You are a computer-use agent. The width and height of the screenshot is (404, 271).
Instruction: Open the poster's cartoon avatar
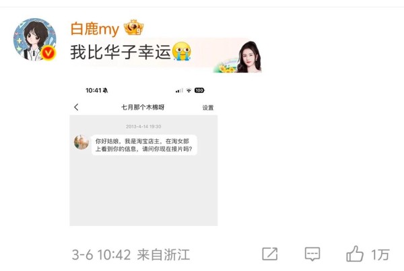(x=35, y=40)
